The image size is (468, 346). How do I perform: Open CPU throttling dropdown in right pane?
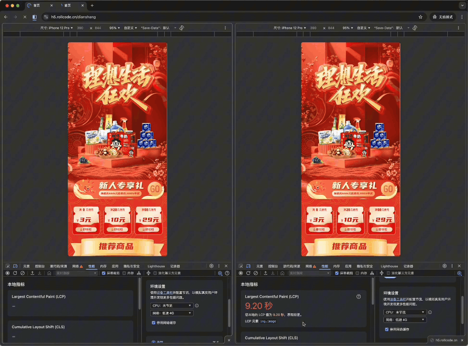[405, 312]
